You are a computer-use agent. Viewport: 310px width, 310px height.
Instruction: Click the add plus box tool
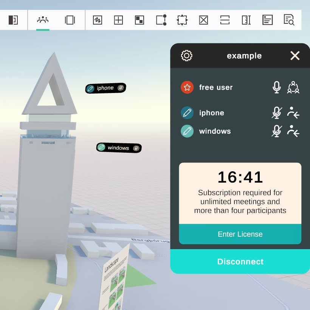118,20
